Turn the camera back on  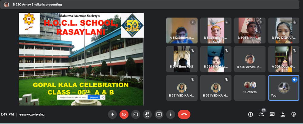tap(124, 114)
